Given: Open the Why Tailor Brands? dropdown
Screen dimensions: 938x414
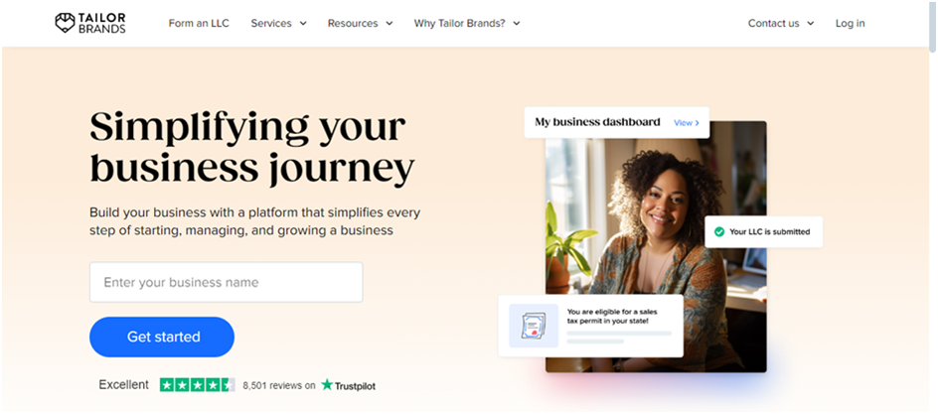Looking at the screenshot, I should (x=467, y=23).
